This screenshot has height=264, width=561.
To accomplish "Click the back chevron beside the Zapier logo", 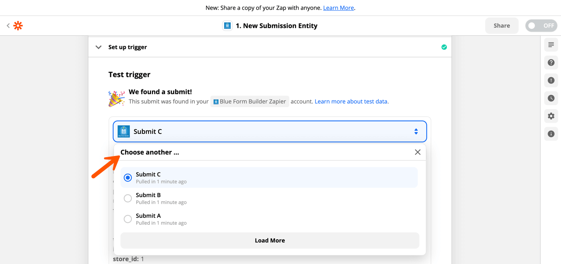I will point(8,25).
